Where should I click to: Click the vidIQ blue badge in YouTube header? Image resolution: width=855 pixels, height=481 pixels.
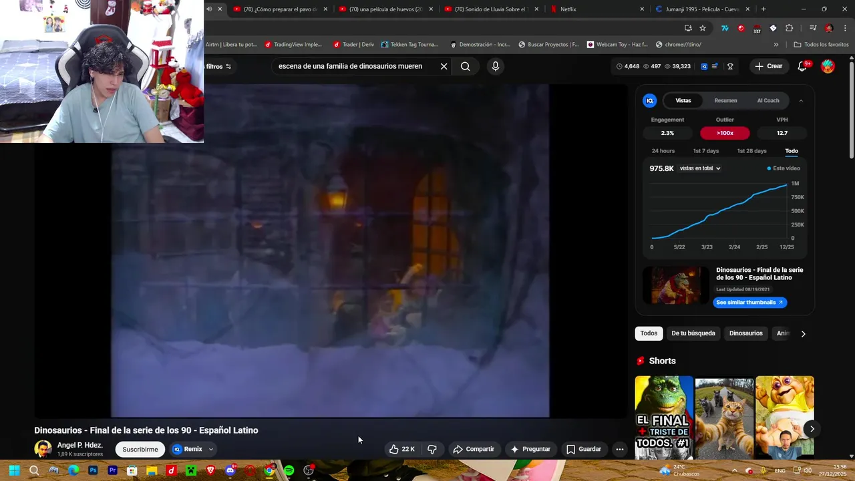click(704, 66)
